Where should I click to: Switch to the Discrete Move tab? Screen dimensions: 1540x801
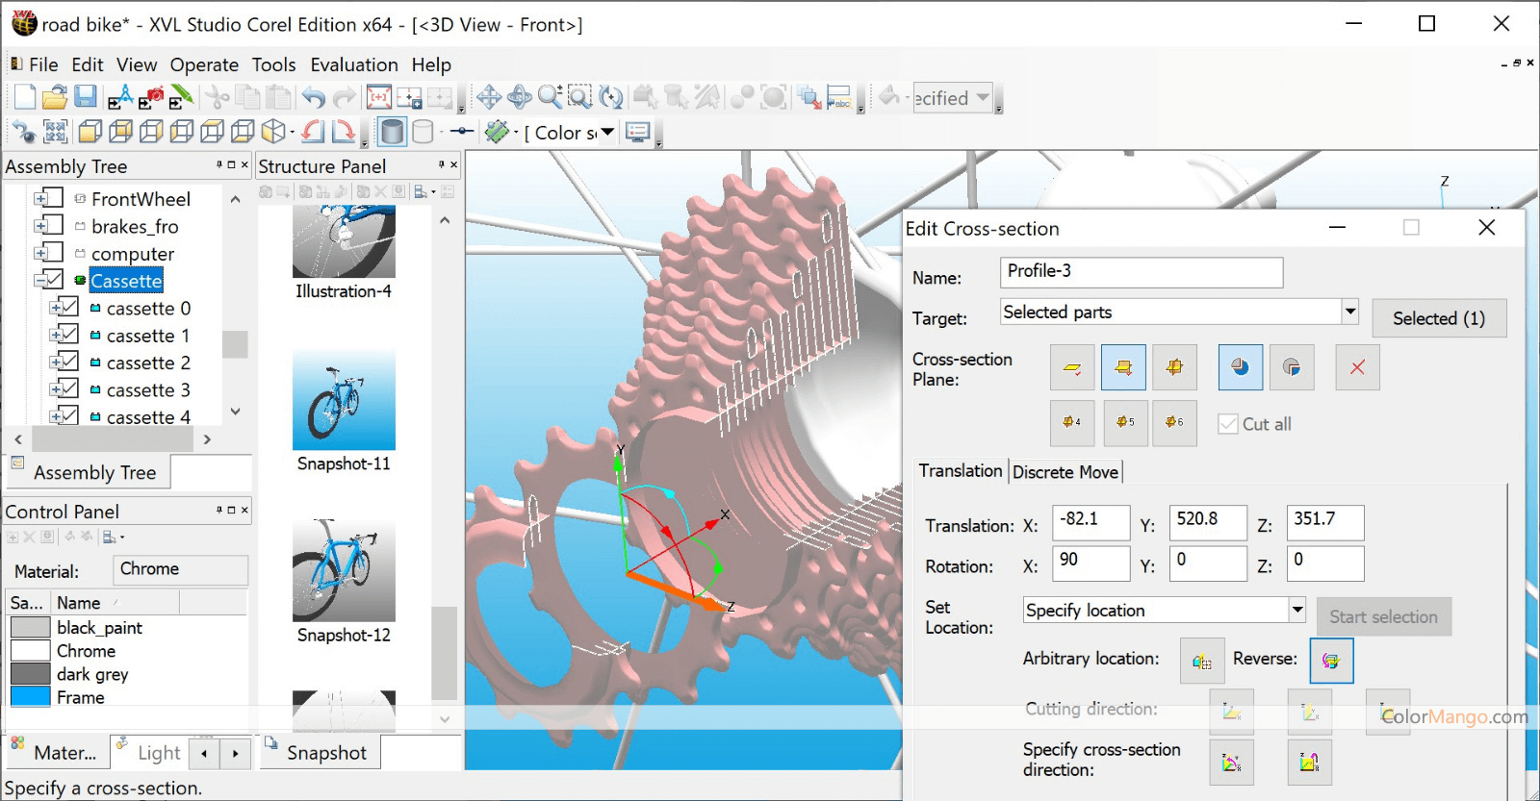tap(1065, 472)
